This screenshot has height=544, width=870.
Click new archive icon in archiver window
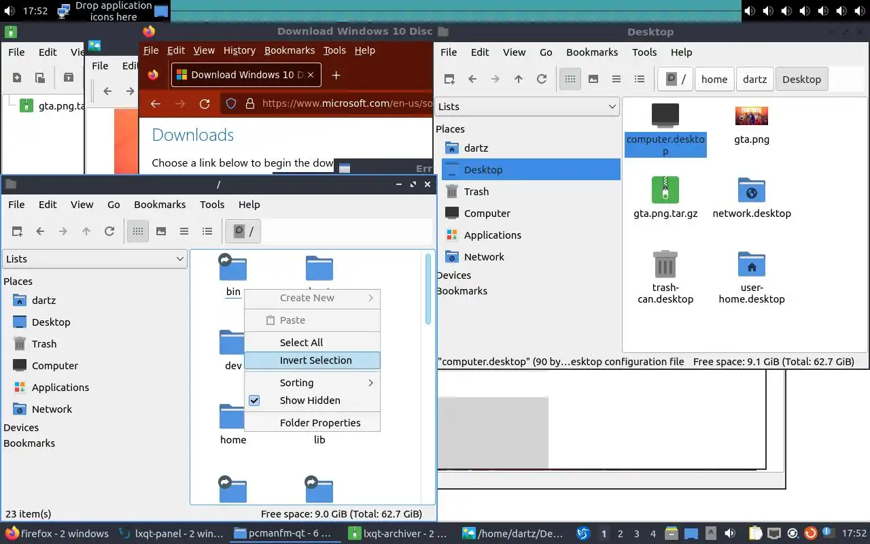pos(17,78)
